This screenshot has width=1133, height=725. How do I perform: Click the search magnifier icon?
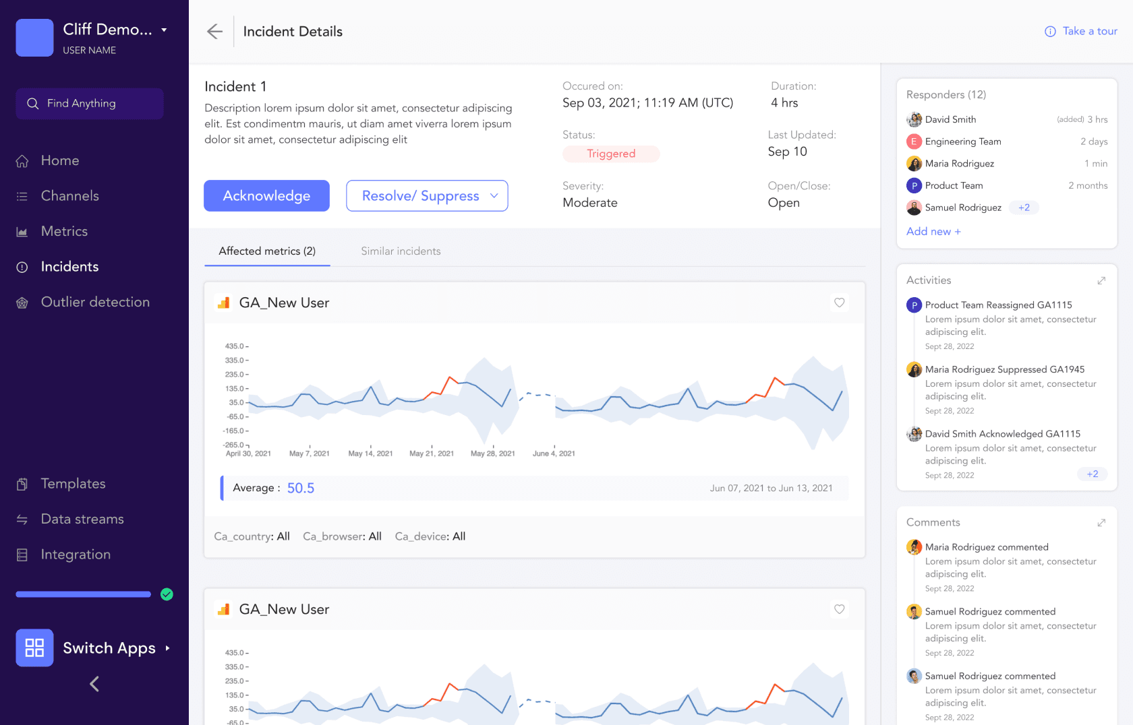[32, 104]
